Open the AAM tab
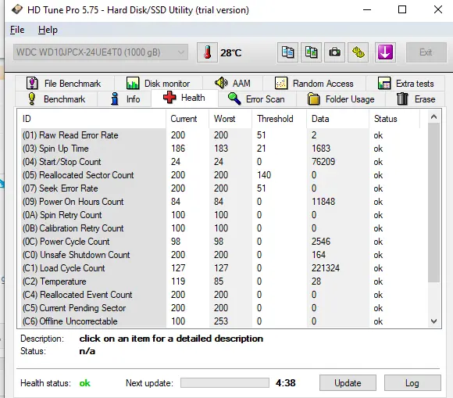 coord(233,84)
